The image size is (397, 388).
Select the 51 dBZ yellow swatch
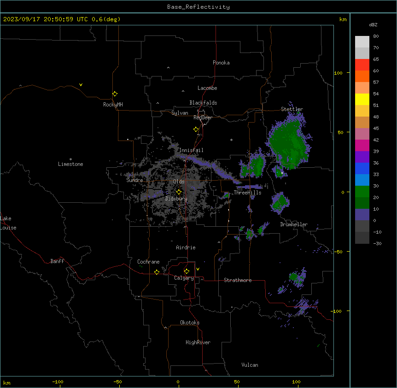362,99
